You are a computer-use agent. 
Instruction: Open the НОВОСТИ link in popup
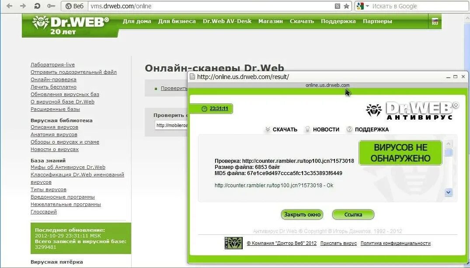[326, 130]
